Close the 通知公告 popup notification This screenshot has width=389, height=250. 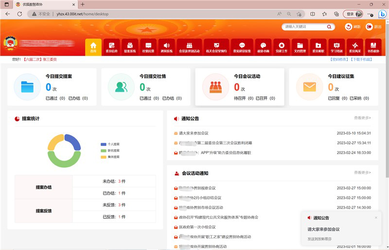click(376, 218)
